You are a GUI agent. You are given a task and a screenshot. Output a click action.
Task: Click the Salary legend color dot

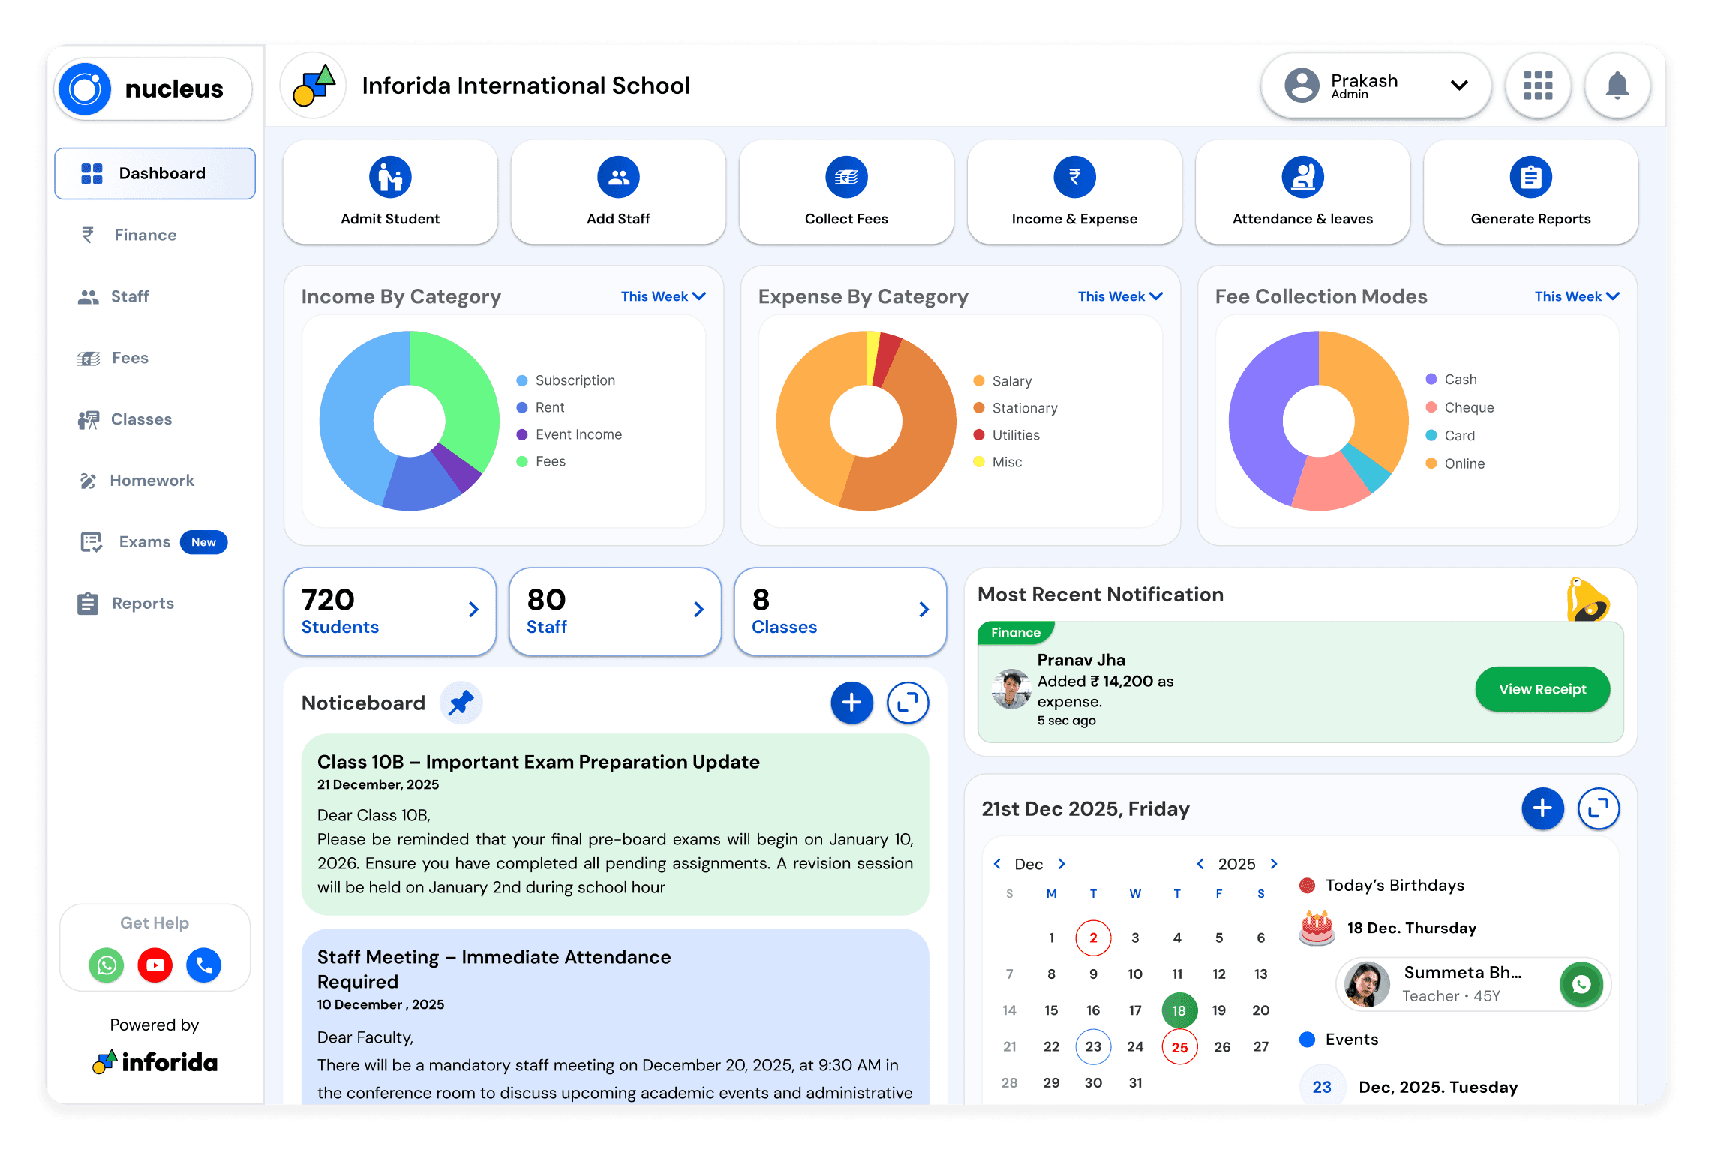pyautogui.click(x=979, y=381)
